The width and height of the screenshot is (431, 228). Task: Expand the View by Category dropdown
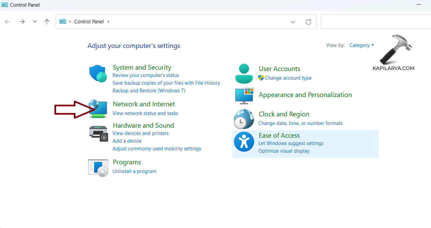362,45
